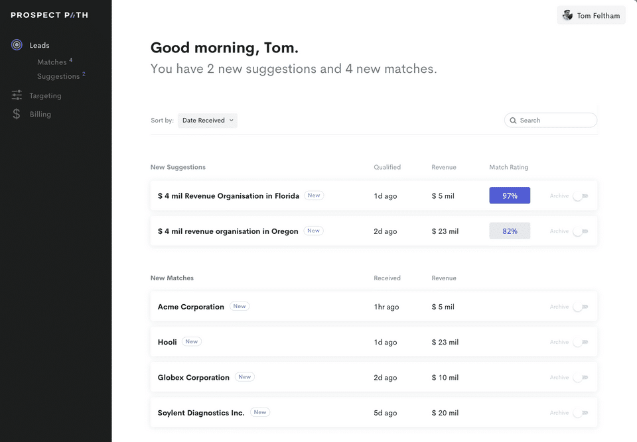The image size is (637, 442).
Task: Click the 97% match rating badge
Action: [510, 195]
